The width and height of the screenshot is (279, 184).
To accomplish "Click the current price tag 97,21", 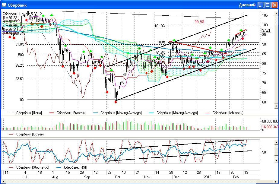I will point(266,30).
